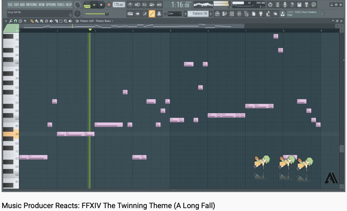Toggle the magnet snap icon

tap(15, 21)
